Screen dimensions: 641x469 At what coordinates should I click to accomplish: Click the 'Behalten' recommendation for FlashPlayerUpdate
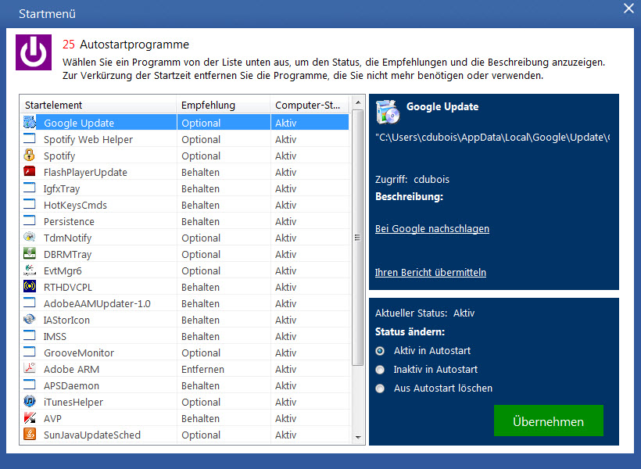pos(200,172)
